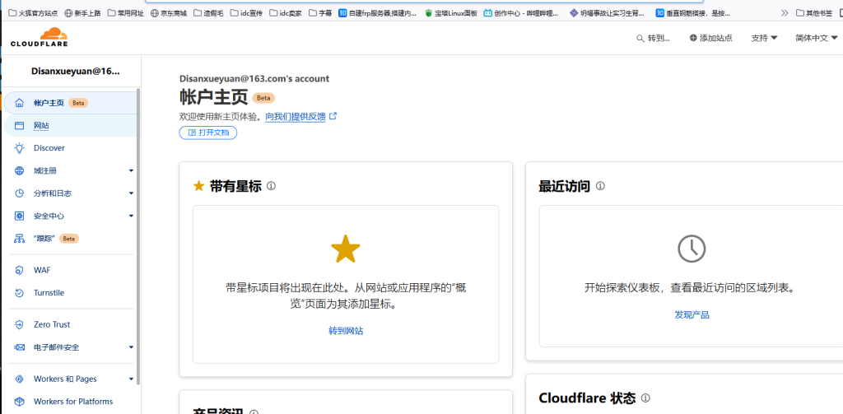Click 添加站点 in the header

coord(710,38)
